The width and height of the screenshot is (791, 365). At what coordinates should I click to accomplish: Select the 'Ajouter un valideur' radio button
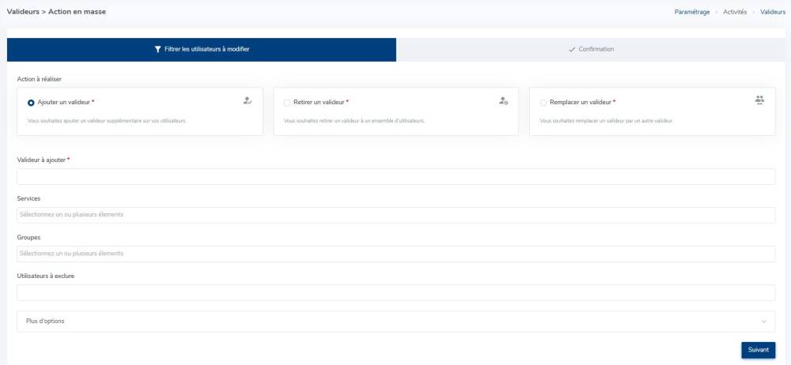coord(31,103)
